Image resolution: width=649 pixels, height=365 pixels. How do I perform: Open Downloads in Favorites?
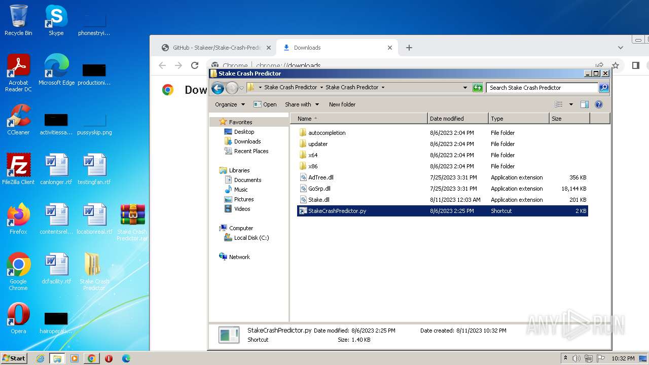coord(247,141)
